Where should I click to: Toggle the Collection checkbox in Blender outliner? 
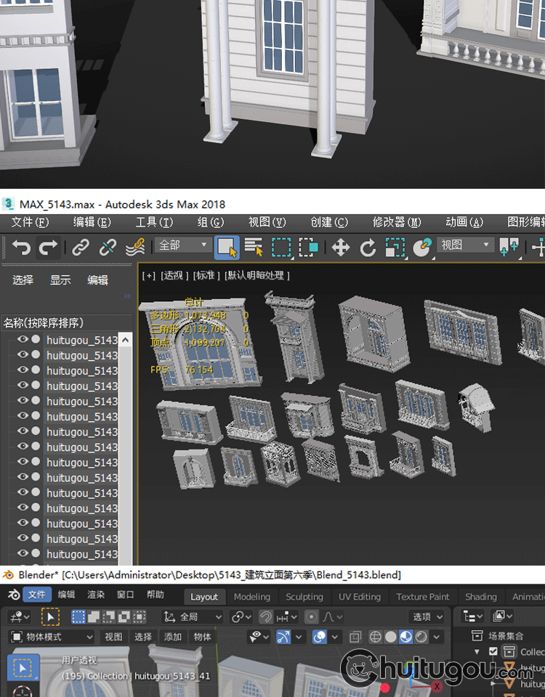[x=493, y=651]
